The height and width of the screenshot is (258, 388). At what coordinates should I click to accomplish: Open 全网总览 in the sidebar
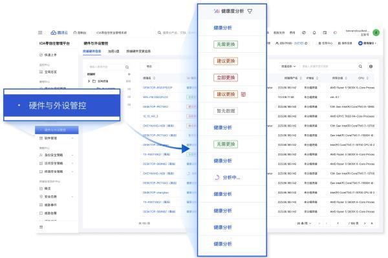(48, 72)
